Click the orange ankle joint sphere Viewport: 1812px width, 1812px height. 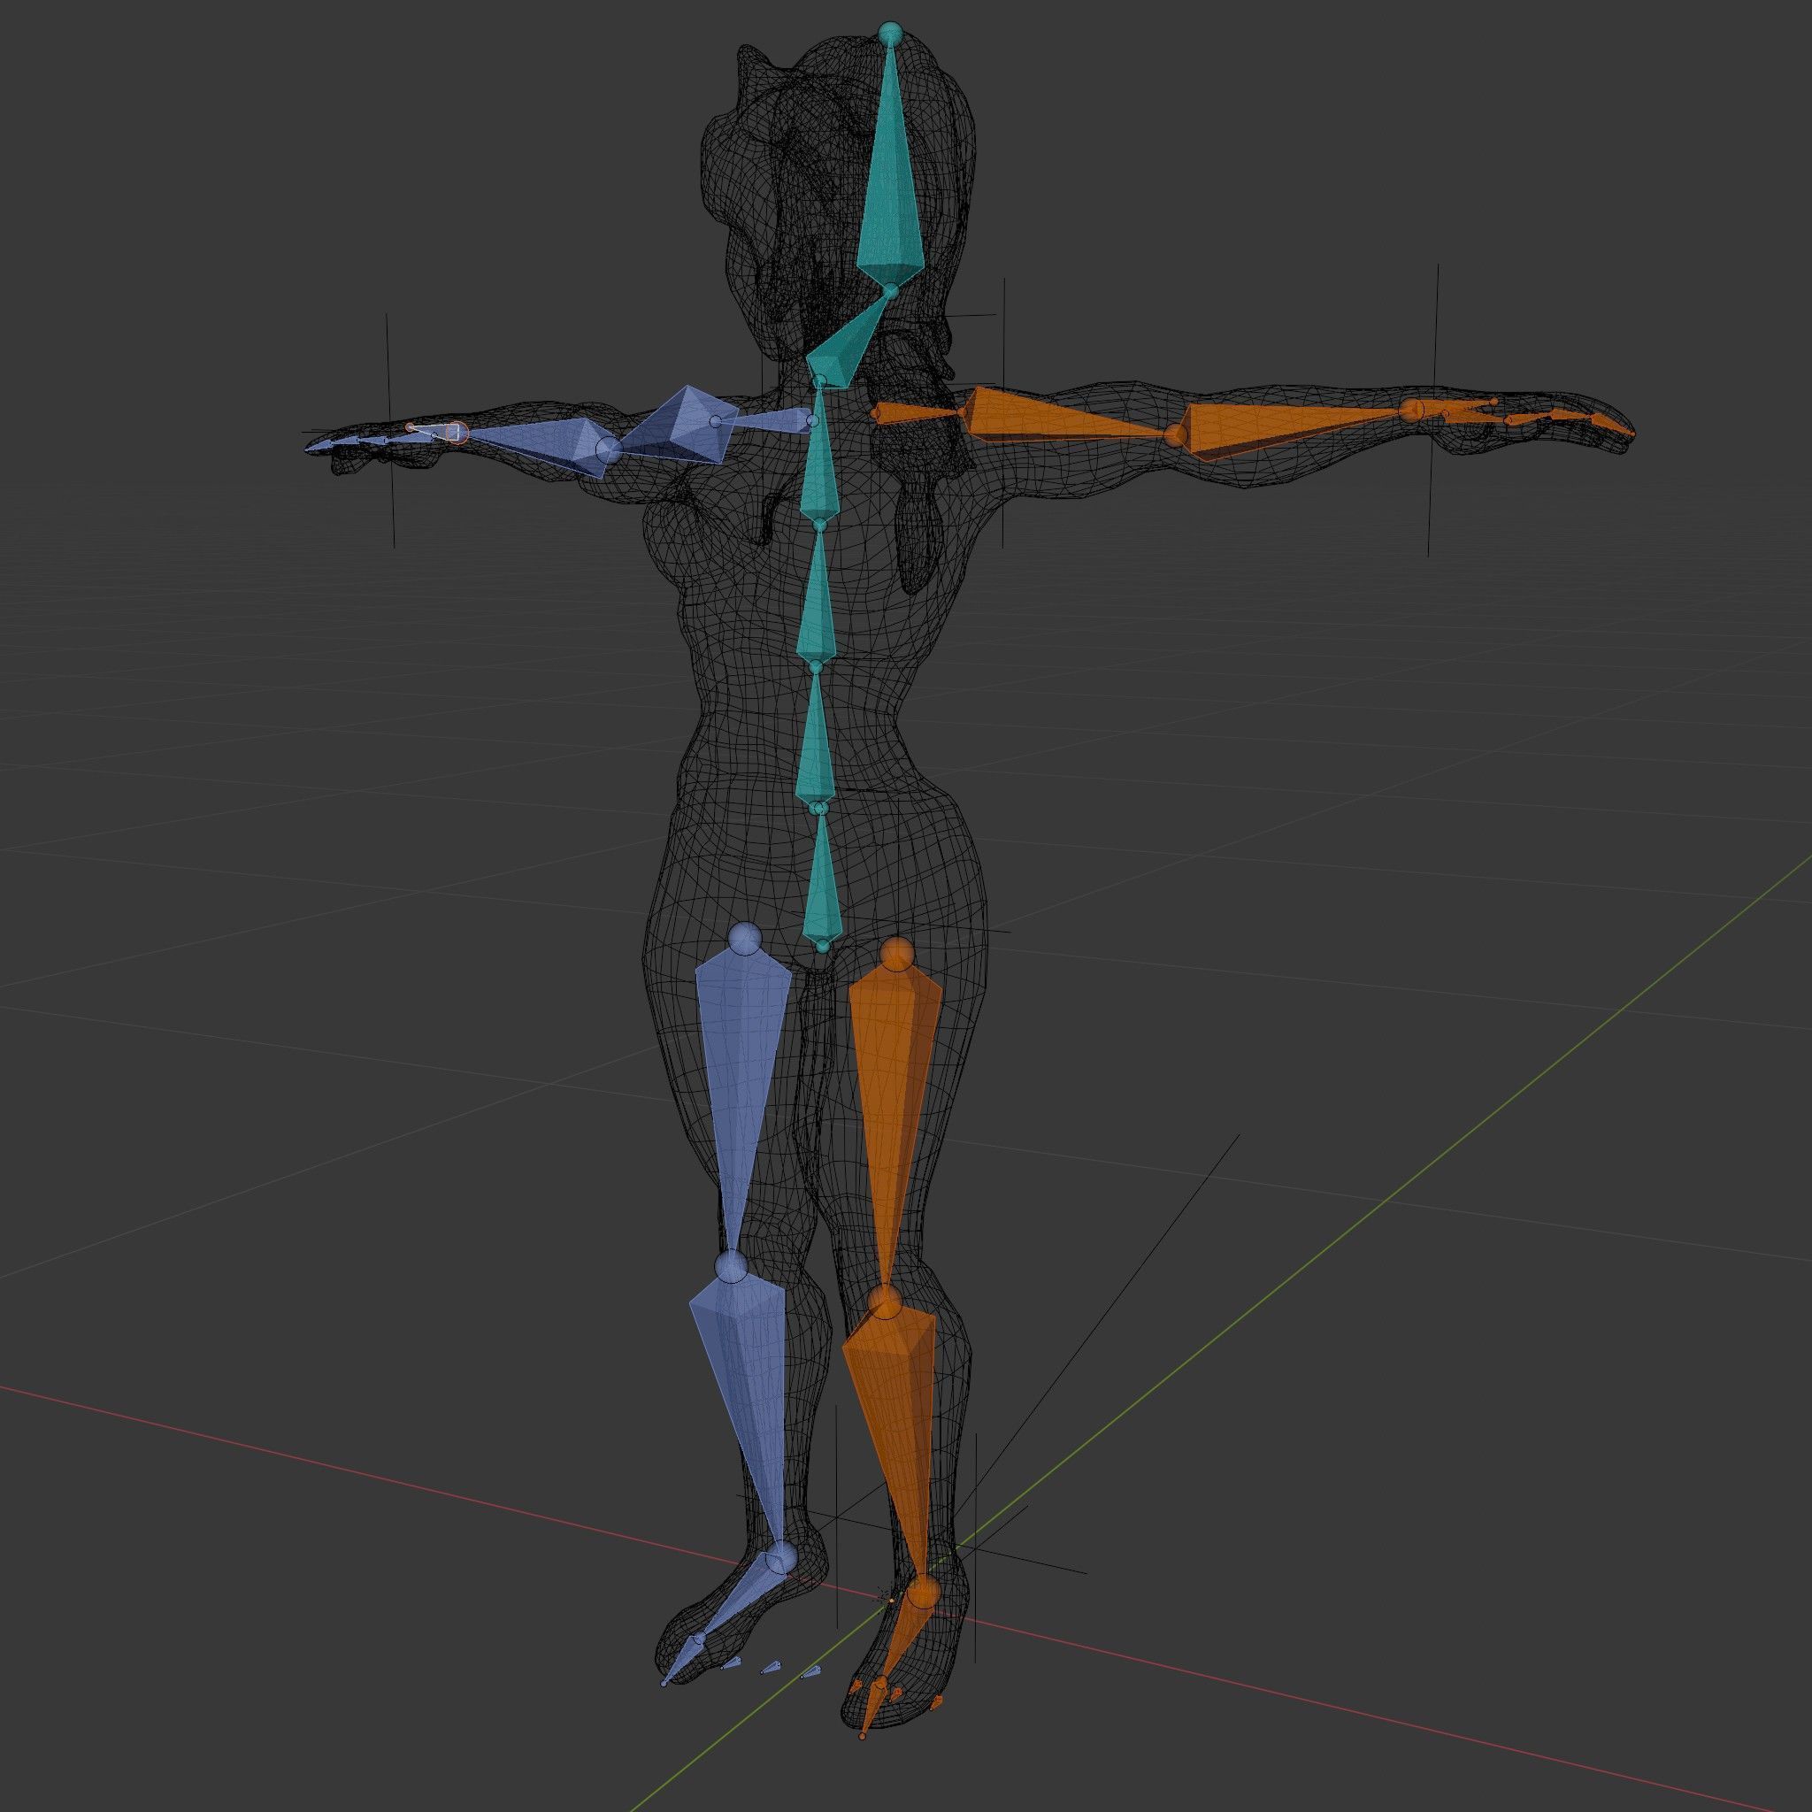(922, 1592)
